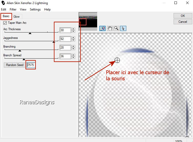The height and width of the screenshot is (142, 193).
Task: Select the arrow pointer tool
Action: 123,28
